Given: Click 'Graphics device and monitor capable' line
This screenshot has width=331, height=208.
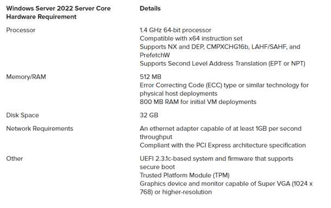Looking at the screenshot, I should click(x=226, y=183).
